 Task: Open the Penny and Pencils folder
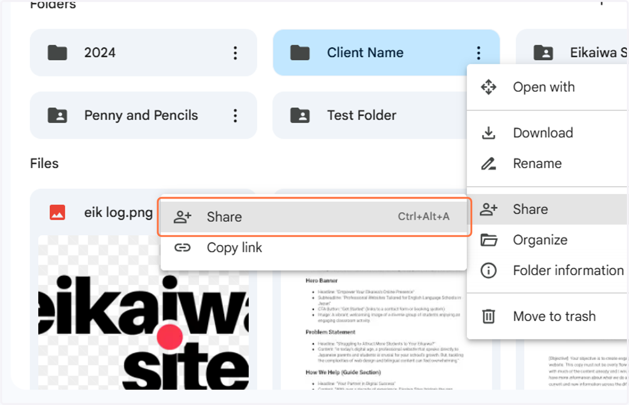[143, 115]
